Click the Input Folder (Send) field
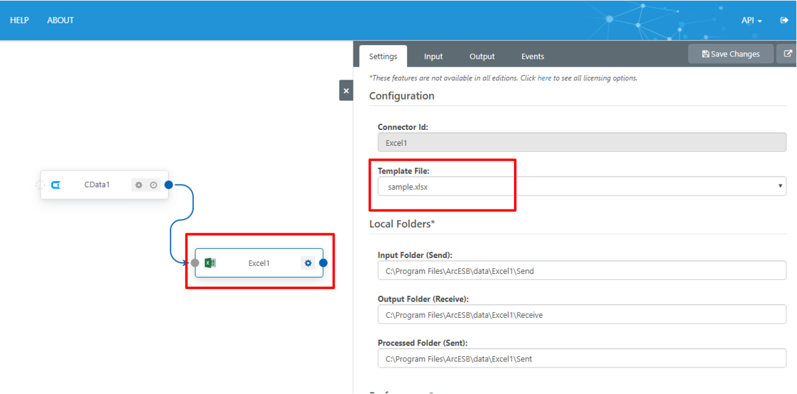Viewport: 797px width, 394px height. (582, 271)
